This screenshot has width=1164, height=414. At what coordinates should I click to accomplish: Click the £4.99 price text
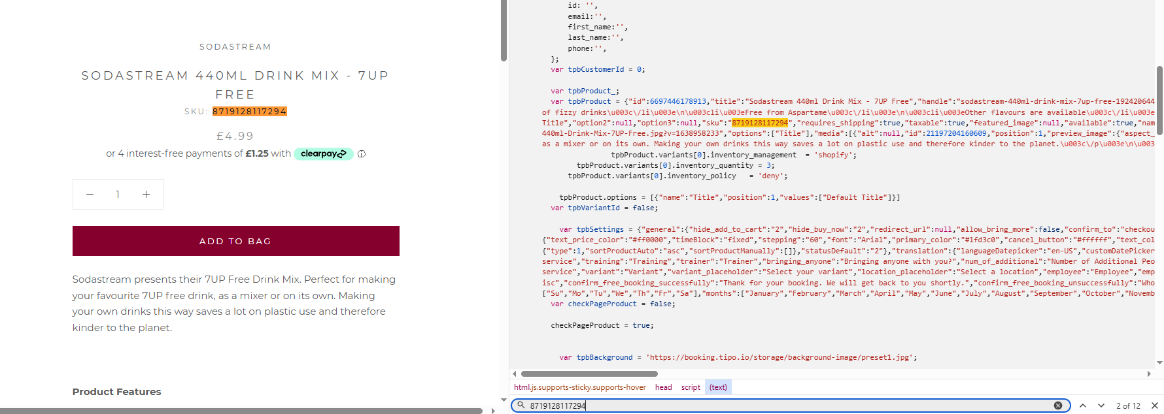[x=235, y=136]
